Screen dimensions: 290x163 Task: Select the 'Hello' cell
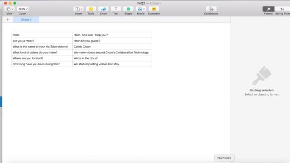pyautogui.click(x=42, y=35)
